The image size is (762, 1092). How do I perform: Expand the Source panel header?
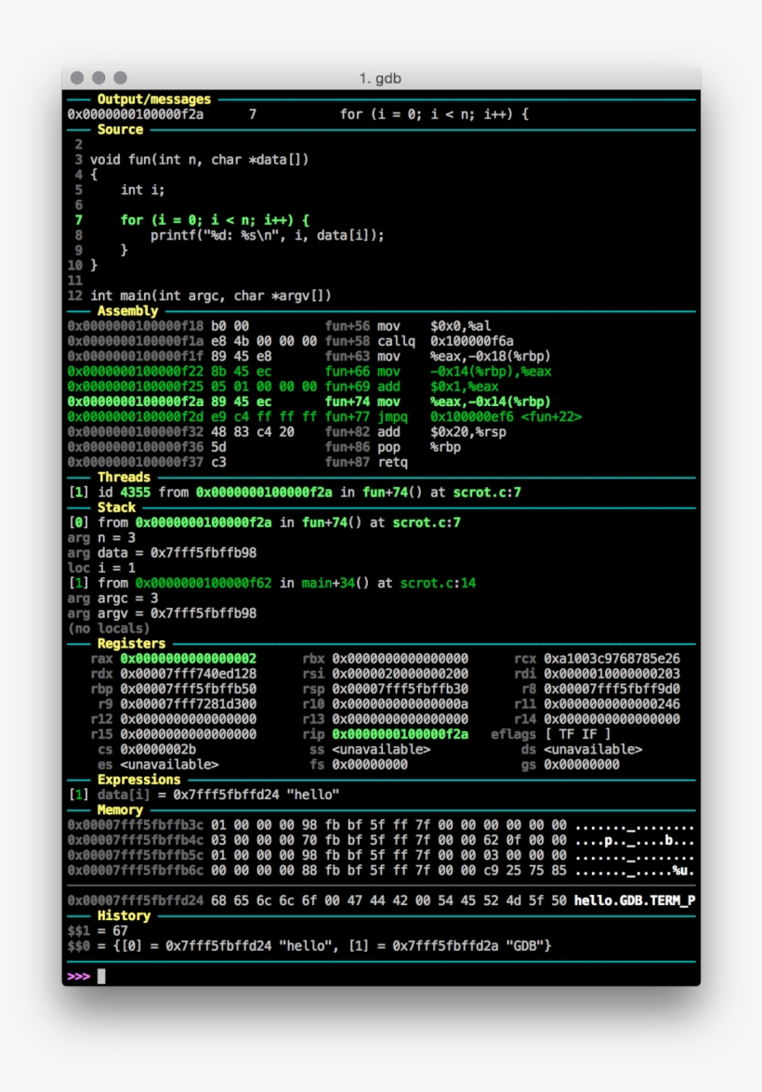point(120,129)
